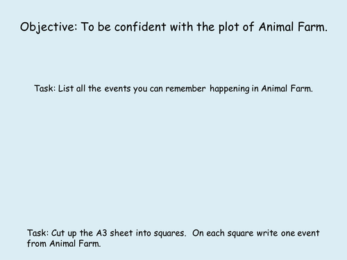Click the word 'sheet' in the bottom task
This screenshot has width=347, height=260.
pyautogui.click(x=121, y=233)
